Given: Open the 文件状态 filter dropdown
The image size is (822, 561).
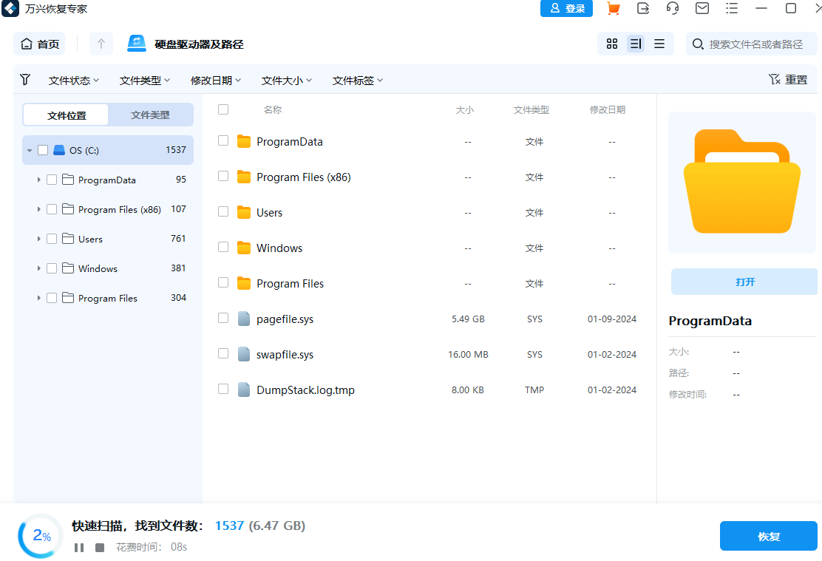Looking at the screenshot, I should pyautogui.click(x=73, y=79).
